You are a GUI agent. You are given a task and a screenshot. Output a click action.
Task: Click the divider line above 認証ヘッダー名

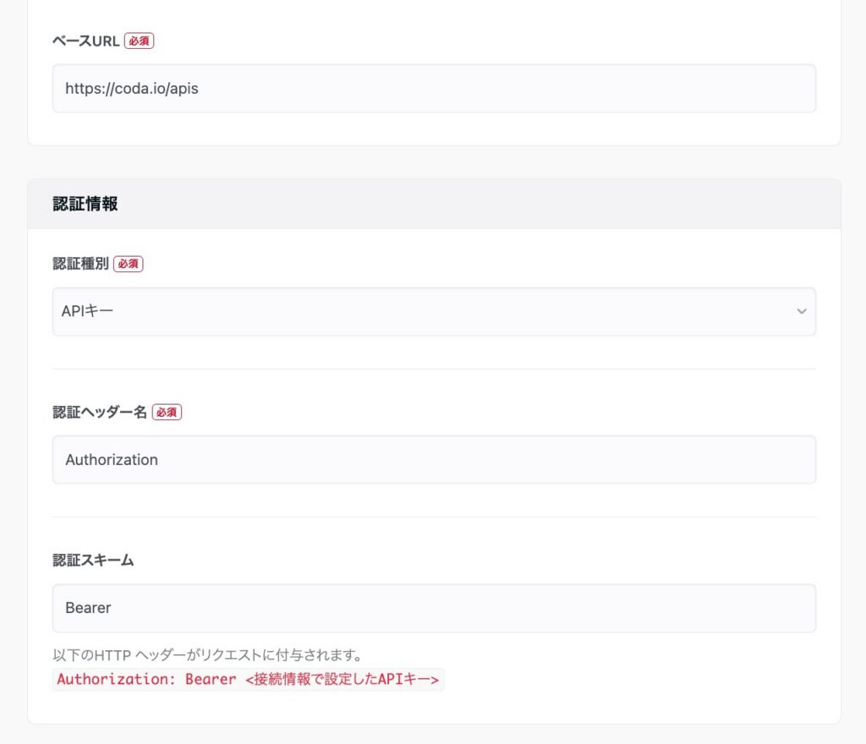pos(434,369)
